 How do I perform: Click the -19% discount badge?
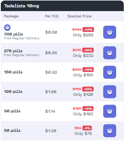(x=88, y=109)
